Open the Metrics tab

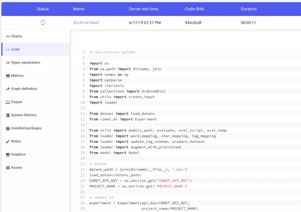36,75
